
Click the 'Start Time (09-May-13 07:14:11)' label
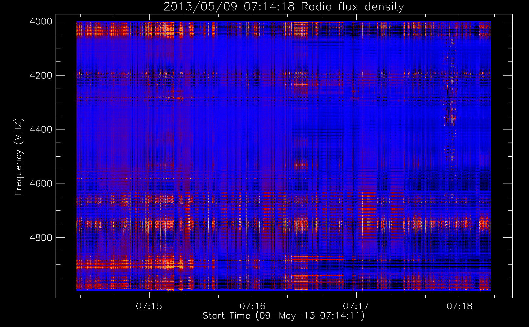coord(283,316)
